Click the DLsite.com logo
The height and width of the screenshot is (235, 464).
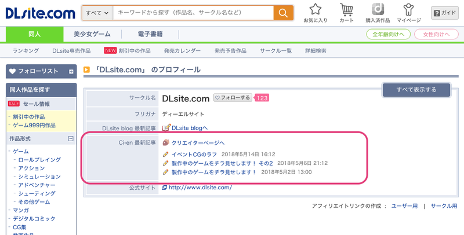click(x=40, y=13)
